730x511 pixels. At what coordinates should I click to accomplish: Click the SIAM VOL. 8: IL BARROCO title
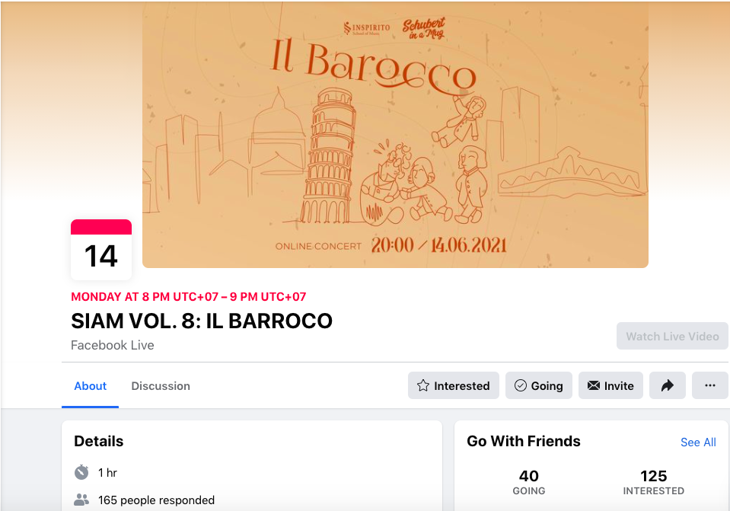[202, 321]
